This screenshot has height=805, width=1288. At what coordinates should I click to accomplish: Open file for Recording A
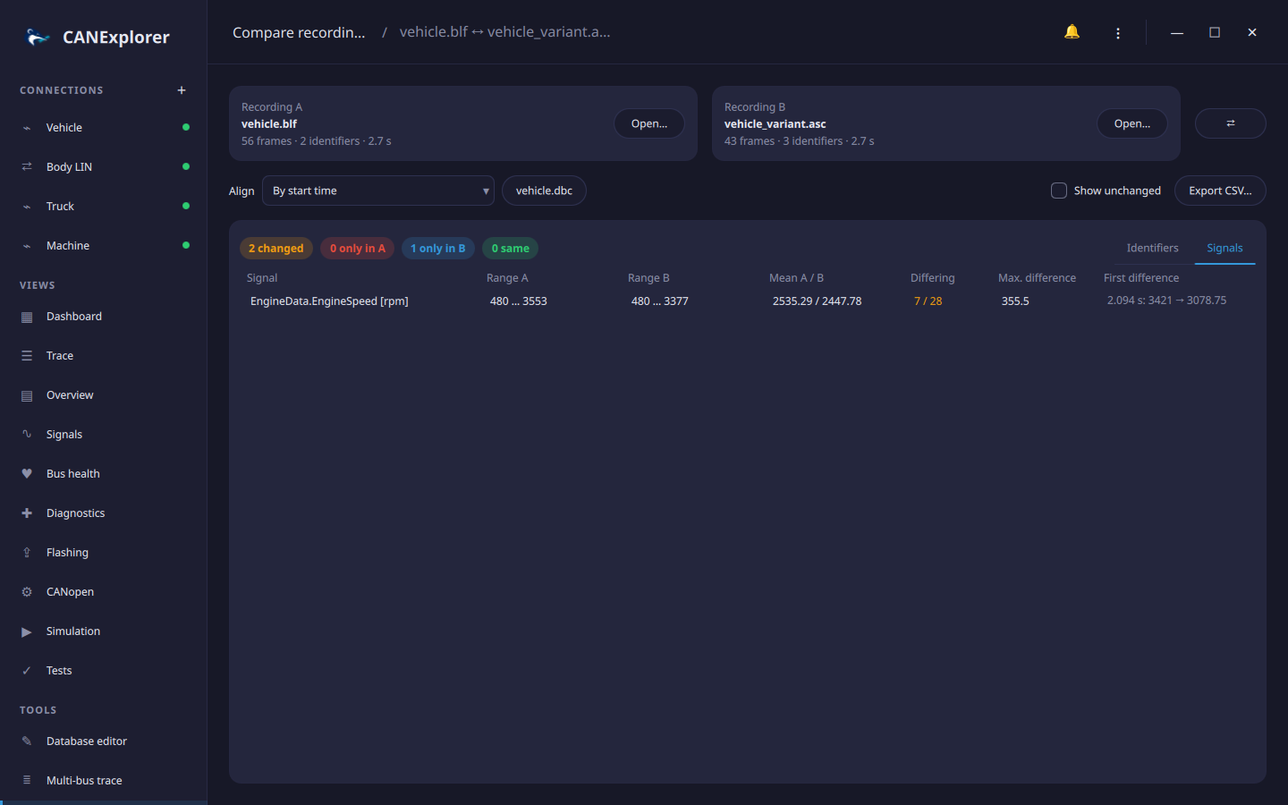pyautogui.click(x=649, y=123)
